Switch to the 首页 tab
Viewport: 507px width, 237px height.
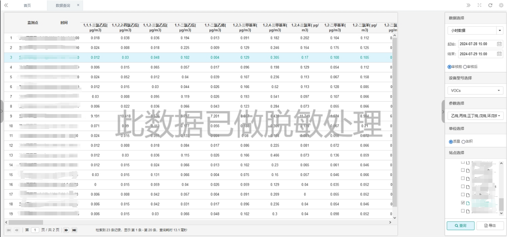point(27,6)
